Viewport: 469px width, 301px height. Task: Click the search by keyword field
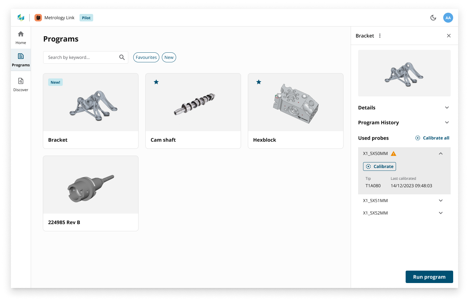coord(81,57)
